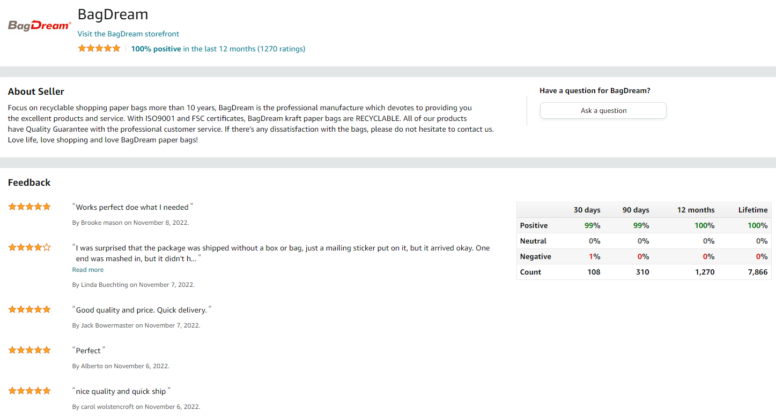Click "By Linda Buechting on November 7, 2022" byline

(134, 285)
